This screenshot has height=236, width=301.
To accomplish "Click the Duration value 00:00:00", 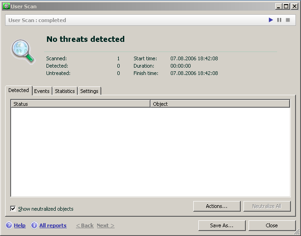I will (180, 66).
